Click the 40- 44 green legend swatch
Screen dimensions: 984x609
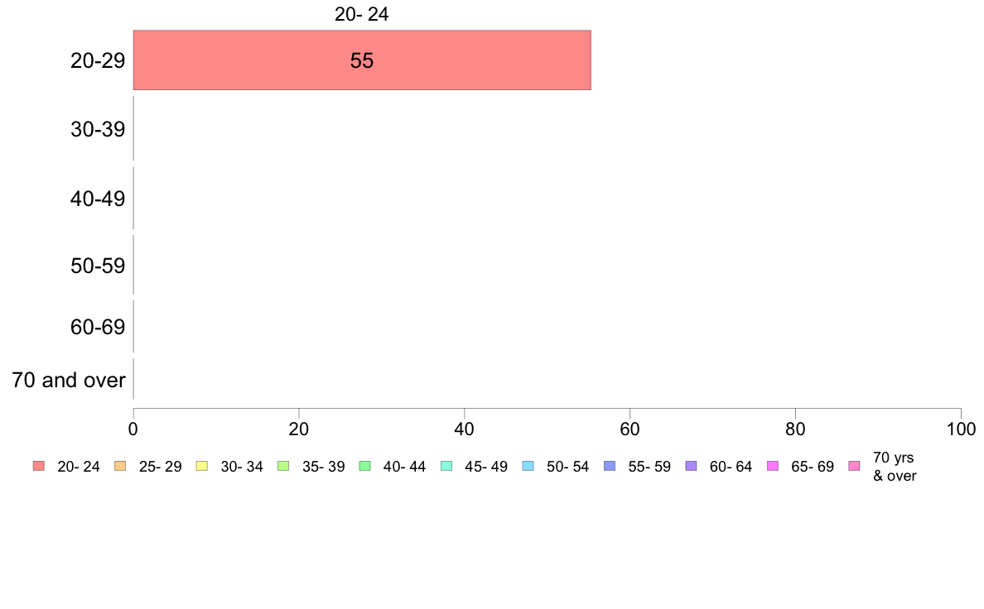(x=364, y=466)
